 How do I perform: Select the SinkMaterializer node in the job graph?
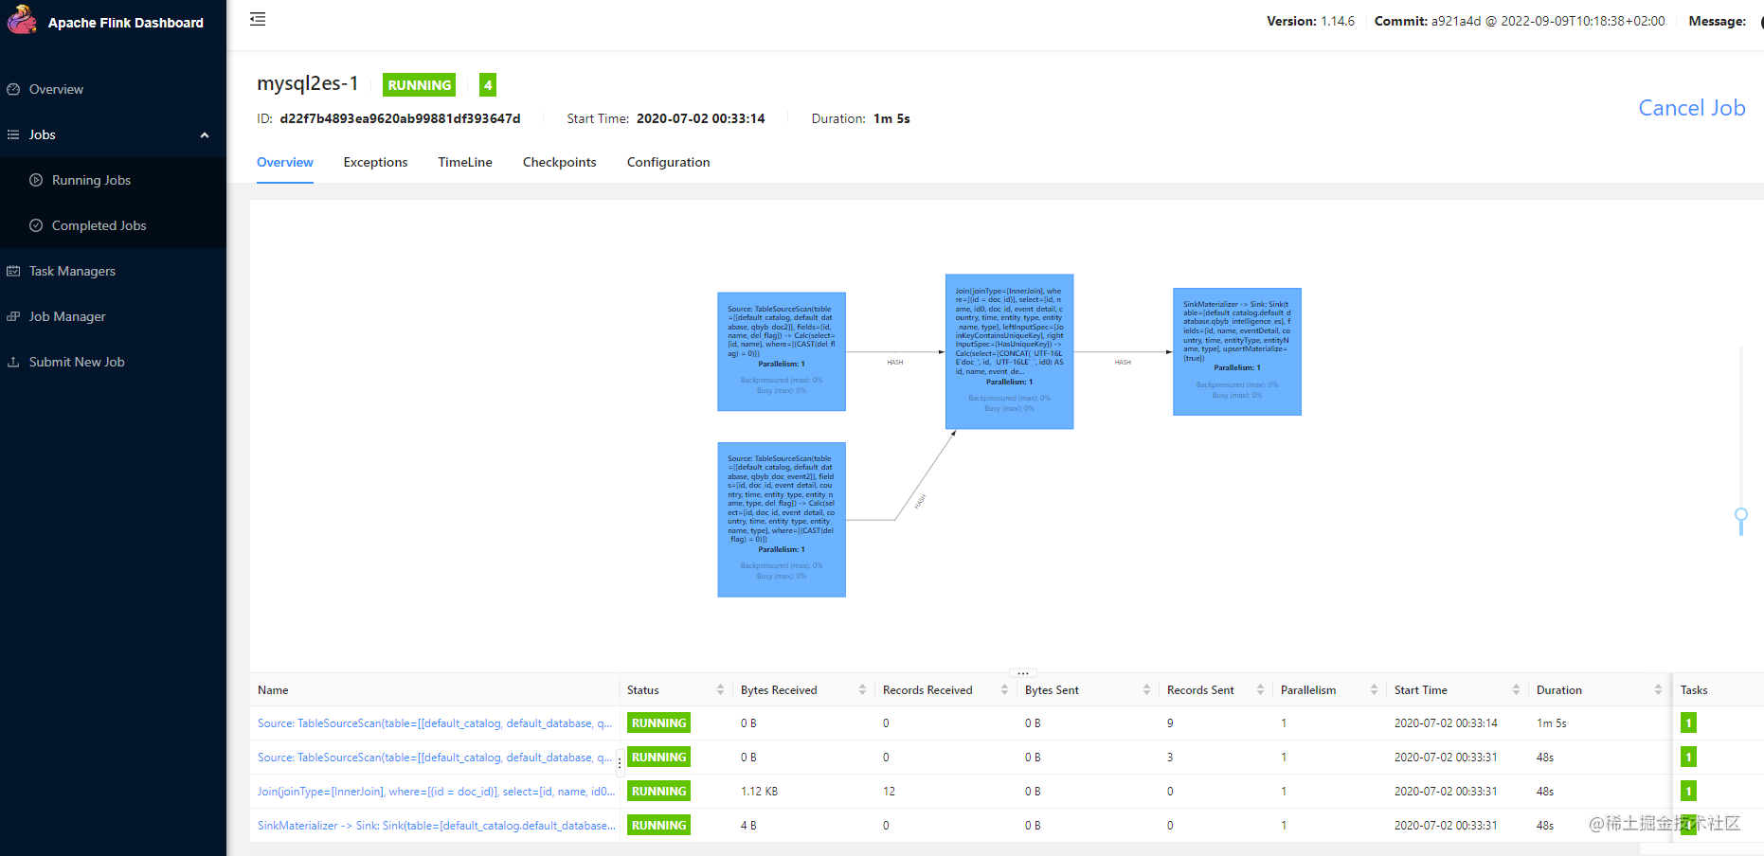coord(1236,351)
